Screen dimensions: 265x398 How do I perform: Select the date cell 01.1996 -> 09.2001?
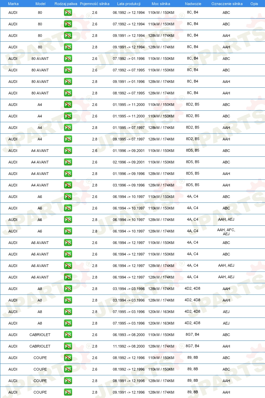click(129, 151)
